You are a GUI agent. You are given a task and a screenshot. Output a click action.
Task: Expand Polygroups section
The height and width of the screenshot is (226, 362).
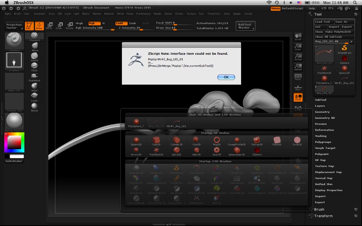pos(323,142)
